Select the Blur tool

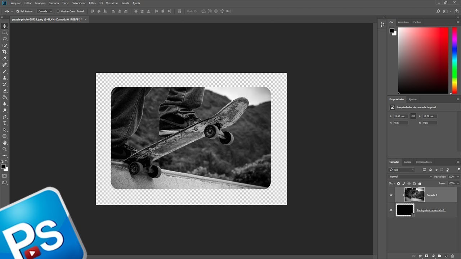click(5, 104)
